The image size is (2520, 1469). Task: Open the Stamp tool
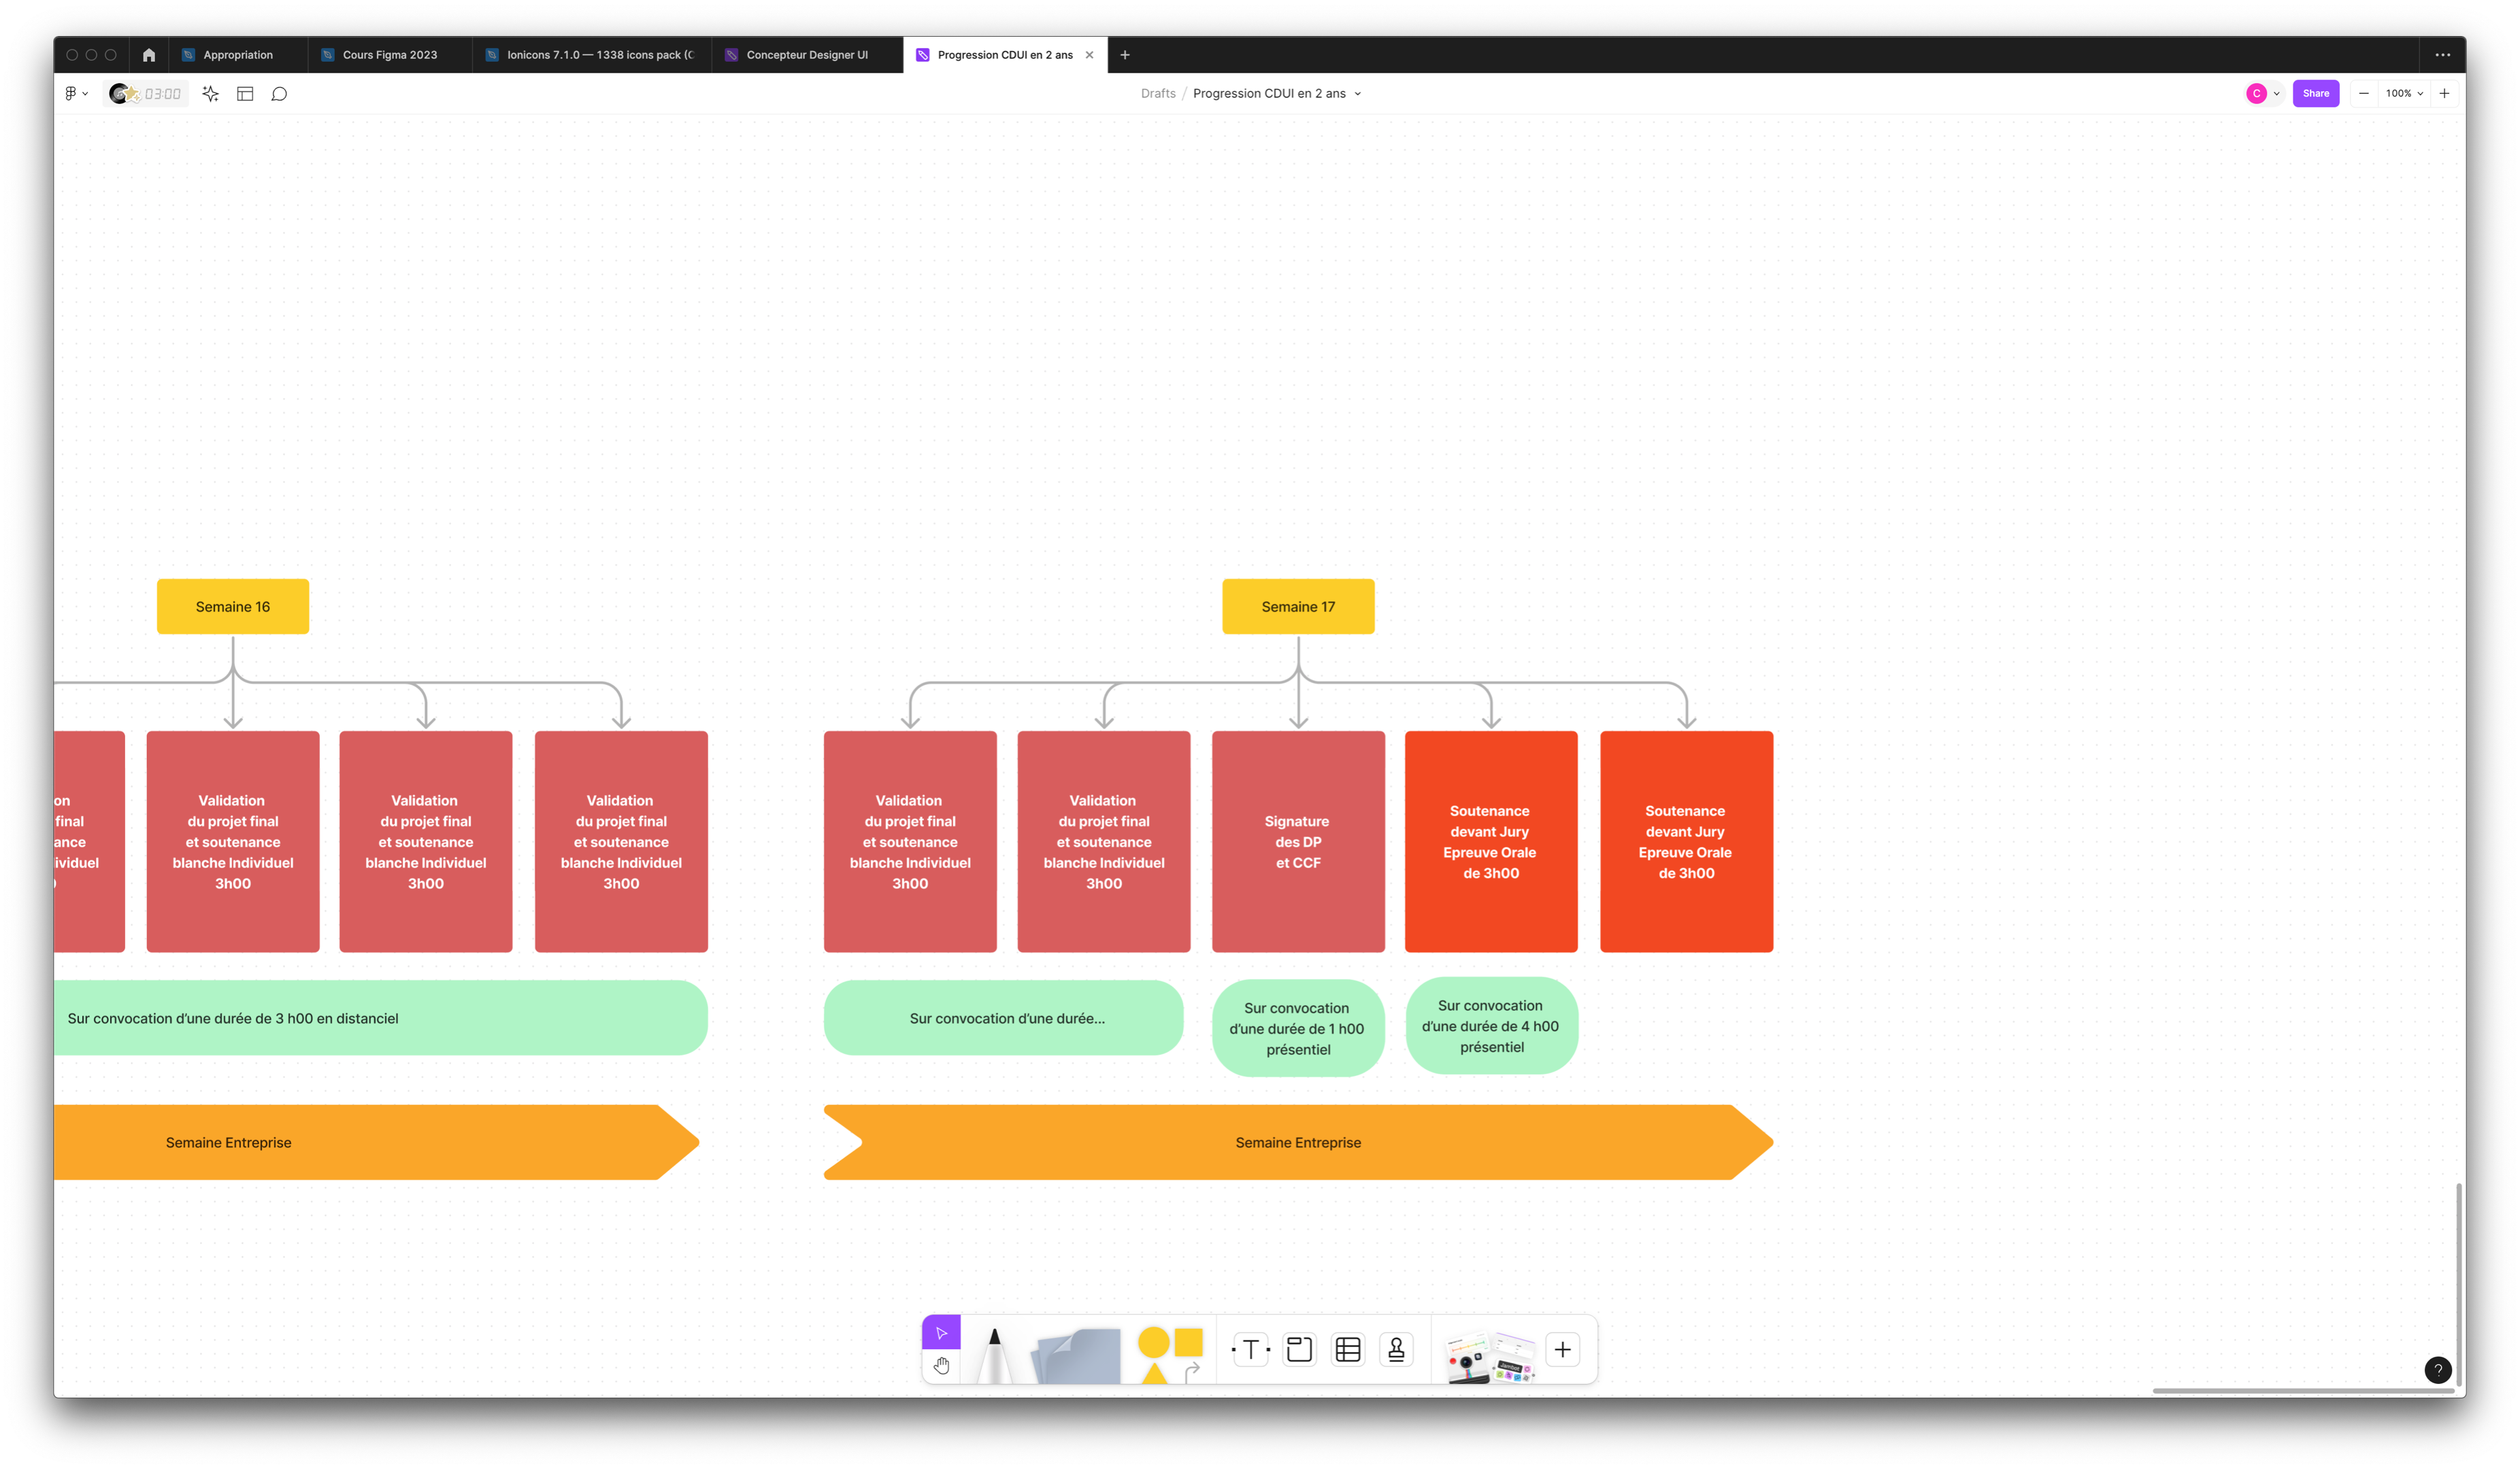pos(1396,1350)
